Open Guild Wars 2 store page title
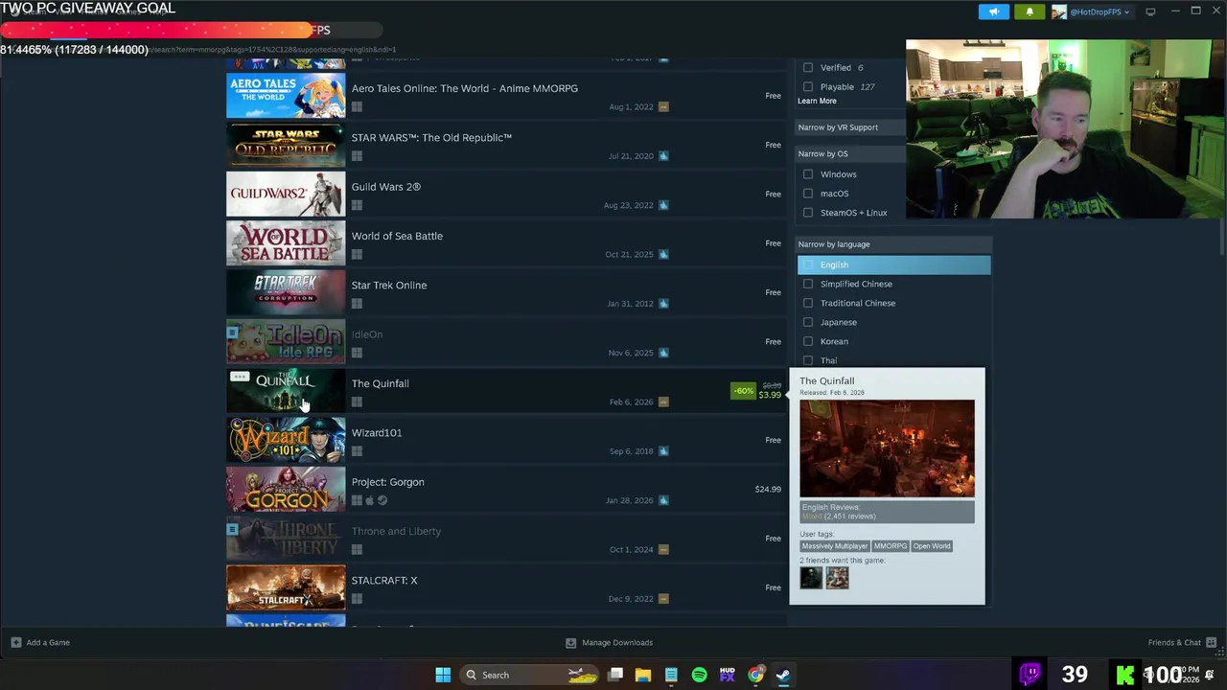This screenshot has height=690, width=1227. 386,187
